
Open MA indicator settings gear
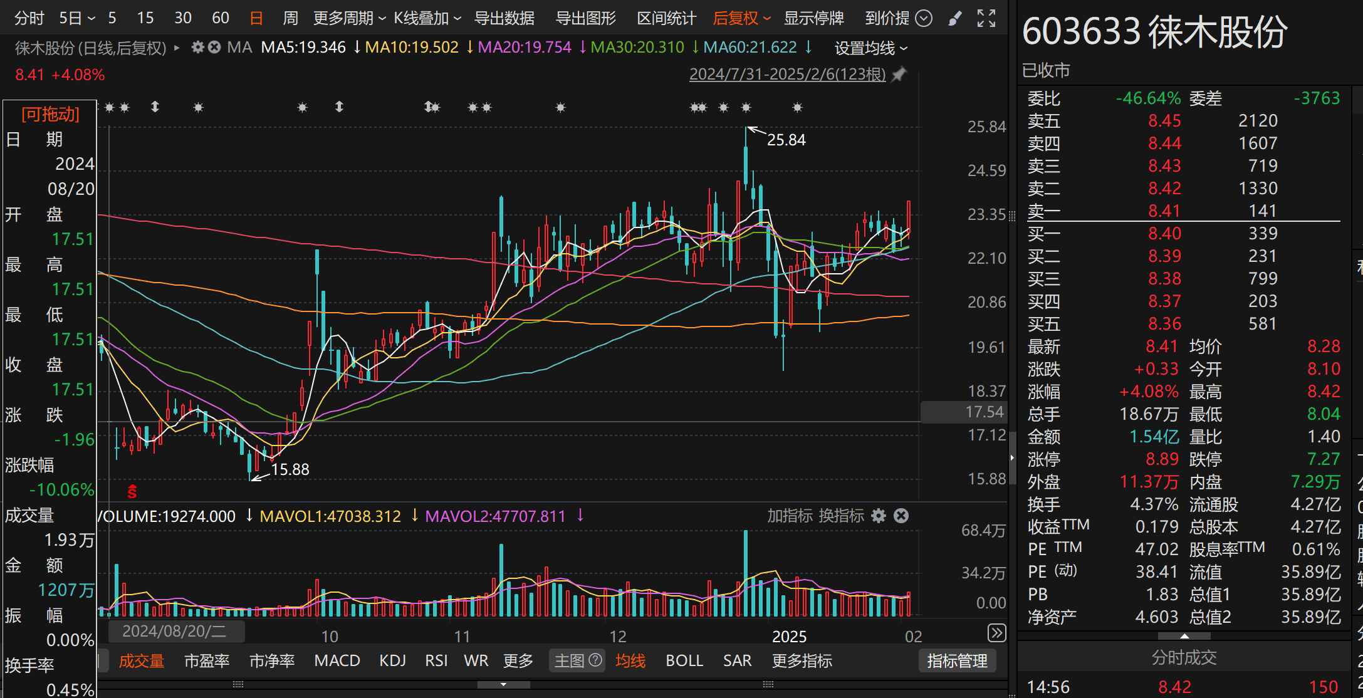point(198,47)
